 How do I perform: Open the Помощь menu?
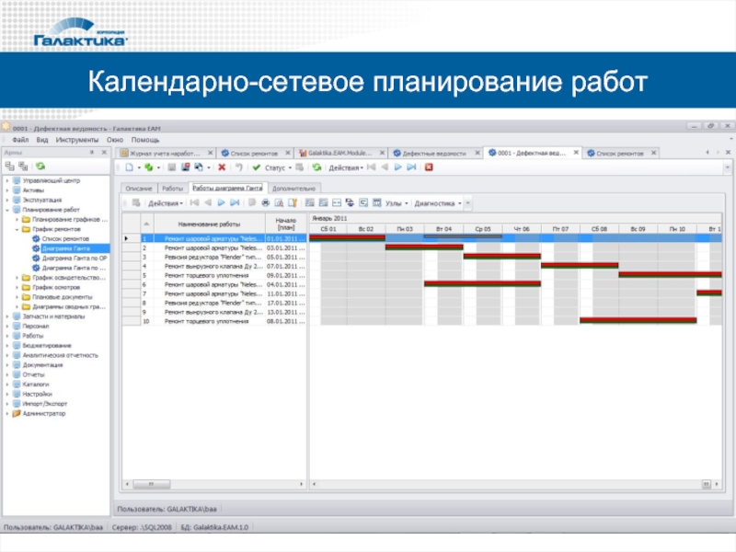[145, 140]
